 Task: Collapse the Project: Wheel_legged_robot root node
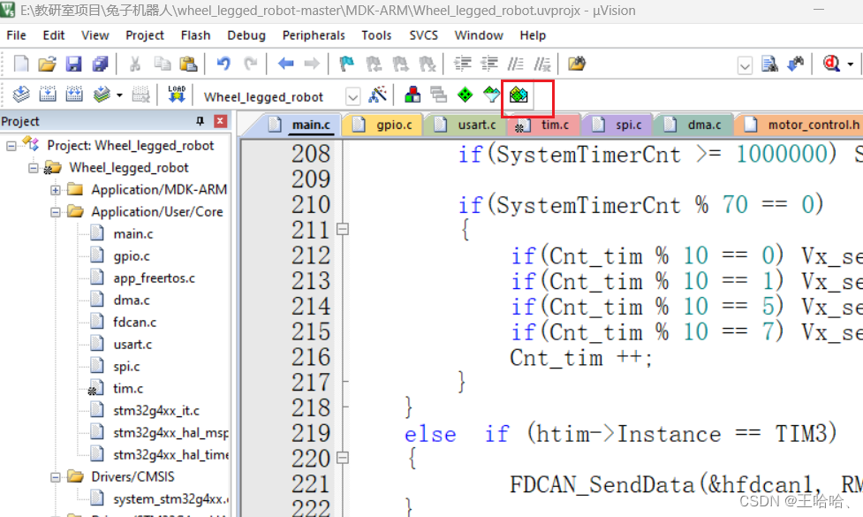pos(11,146)
